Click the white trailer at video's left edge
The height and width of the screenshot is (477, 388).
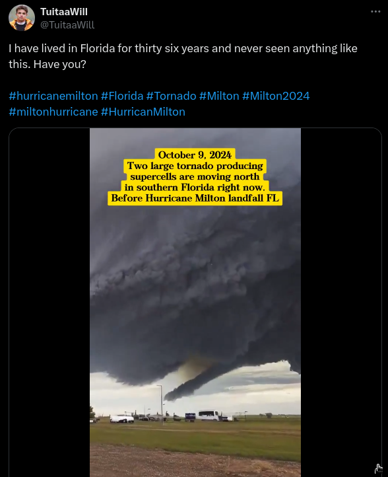[x=122, y=420]
